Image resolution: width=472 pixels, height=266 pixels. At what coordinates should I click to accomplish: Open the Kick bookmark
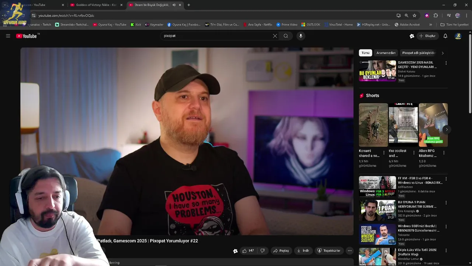pos(136,25)
